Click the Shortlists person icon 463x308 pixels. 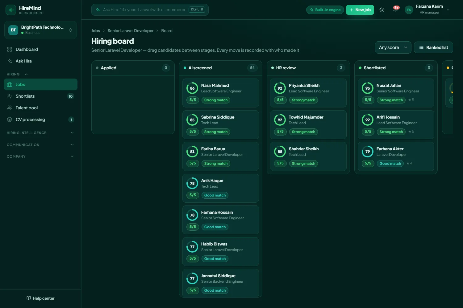10,96
